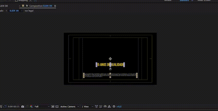This screenshot has width=218, height=111.
Task: Click the Pixel Aspect Ratio Correction icon
Action: click(96, 106)
